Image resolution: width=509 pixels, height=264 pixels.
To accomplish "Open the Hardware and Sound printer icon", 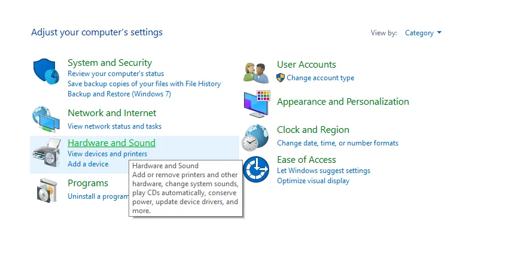I will click(47, 152).
